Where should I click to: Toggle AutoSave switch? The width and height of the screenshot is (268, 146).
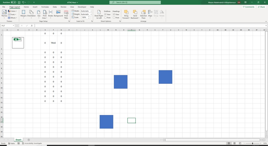pos(13,2)
